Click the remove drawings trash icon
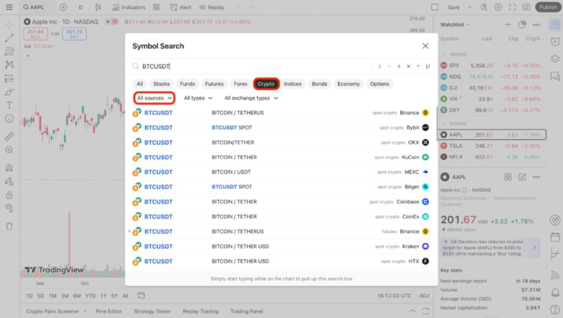Image resolution: width=563 pixels, height=318 pixels. [9, 226]
